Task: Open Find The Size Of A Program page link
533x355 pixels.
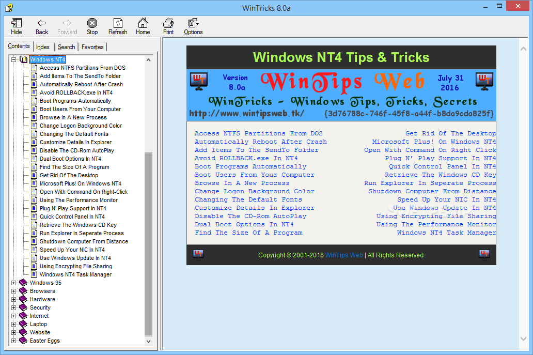Action: tap(248, 233)
